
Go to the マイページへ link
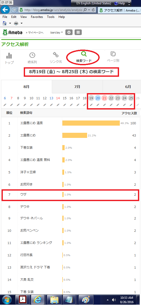pyautogui.click(x=35, y=33)
